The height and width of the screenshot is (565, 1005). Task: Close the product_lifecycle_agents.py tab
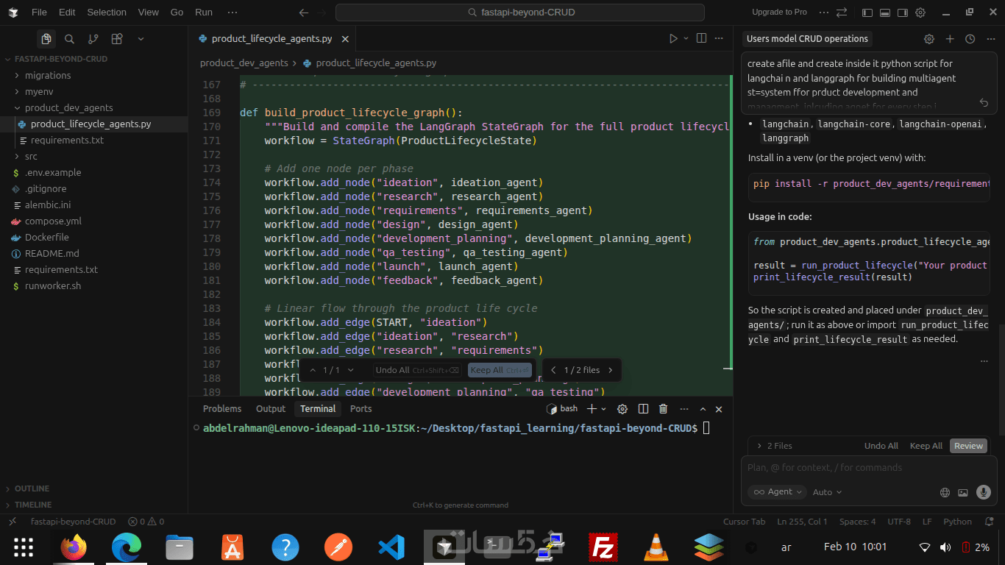[346, 39]
